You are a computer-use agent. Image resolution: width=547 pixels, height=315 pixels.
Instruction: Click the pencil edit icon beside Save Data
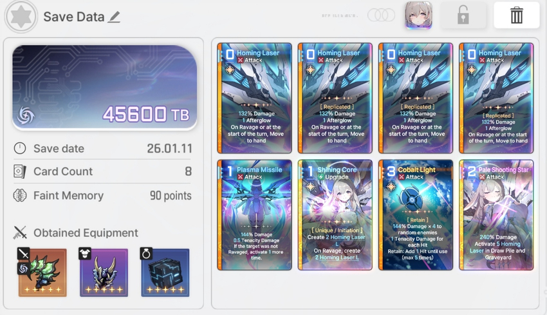click(114, 17)
